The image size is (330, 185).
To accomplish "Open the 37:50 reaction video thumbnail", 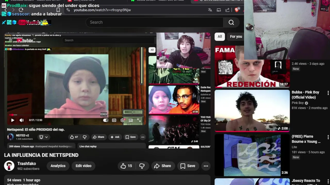I will pos(174,100).
